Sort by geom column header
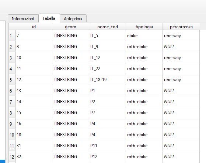206x163 pixels. pos(70,27)
